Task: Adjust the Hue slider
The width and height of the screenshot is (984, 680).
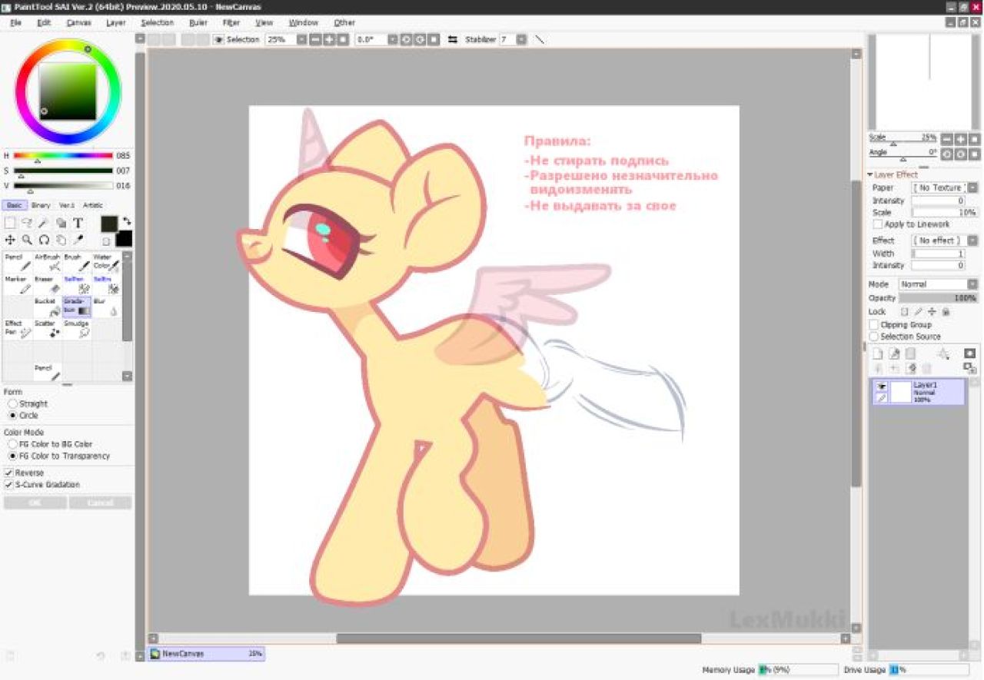Action: click(x=63, y=156)
